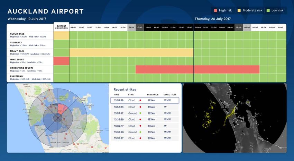This screenshot has height=161, width=294.
Task: Click red dot icon in 13:34:57 row
Action: (140, 126)
